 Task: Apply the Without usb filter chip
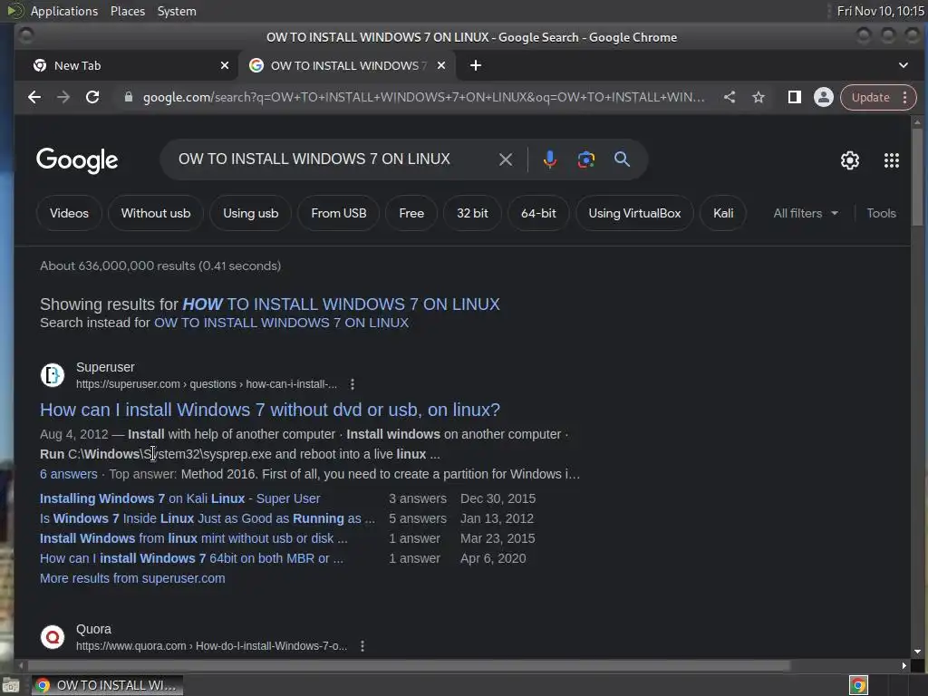(156, 213)
